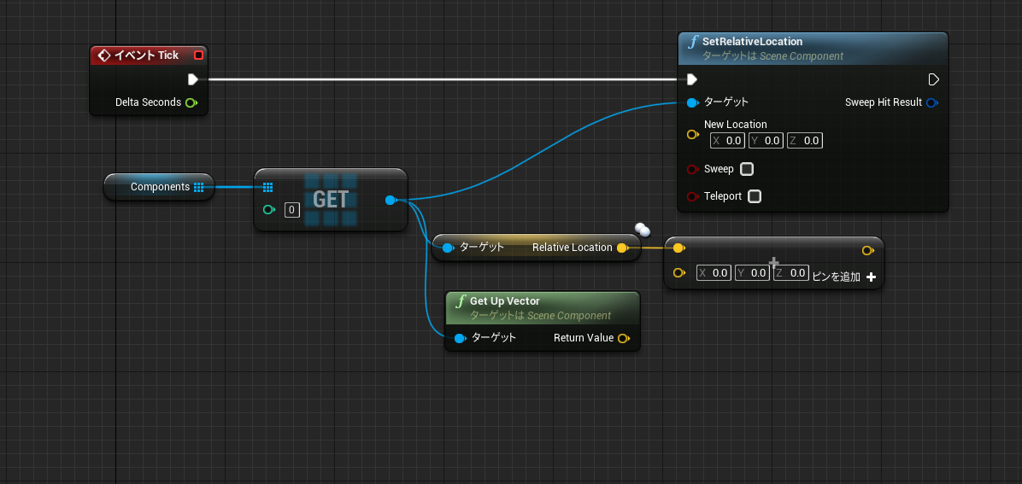Enable the Sweep checkbox
The image size is (1022, 484).
click(747, 169)
